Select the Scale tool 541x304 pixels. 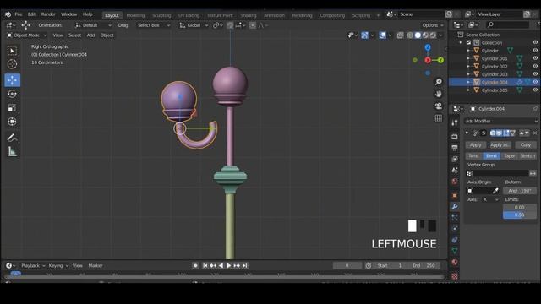12,108
